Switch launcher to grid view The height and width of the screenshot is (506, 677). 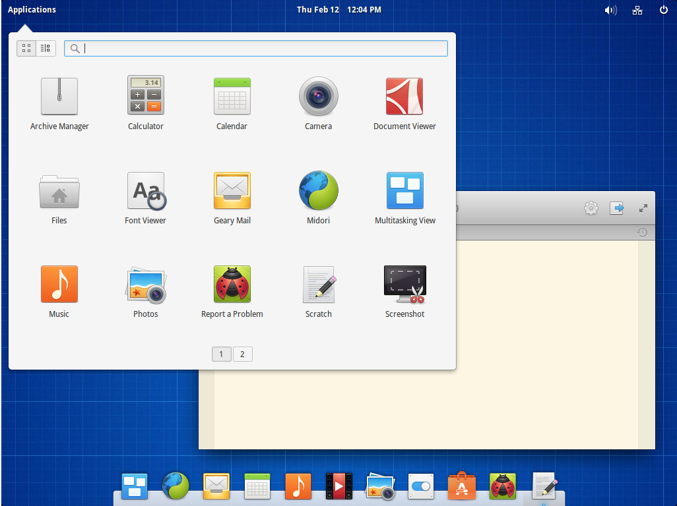click(x=26, y=48)
